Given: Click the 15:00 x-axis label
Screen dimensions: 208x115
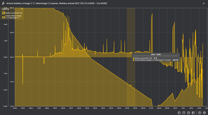Looking at the screenshot, I should 23,108.
